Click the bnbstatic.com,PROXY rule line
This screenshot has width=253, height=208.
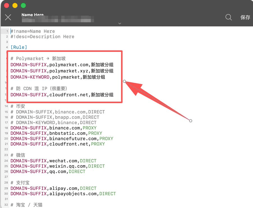coord(56,133)
